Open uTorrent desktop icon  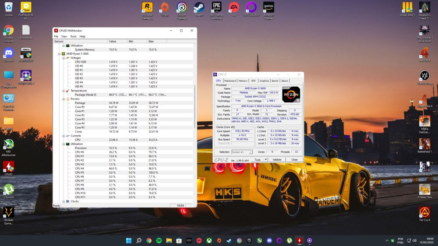[8, 190]
